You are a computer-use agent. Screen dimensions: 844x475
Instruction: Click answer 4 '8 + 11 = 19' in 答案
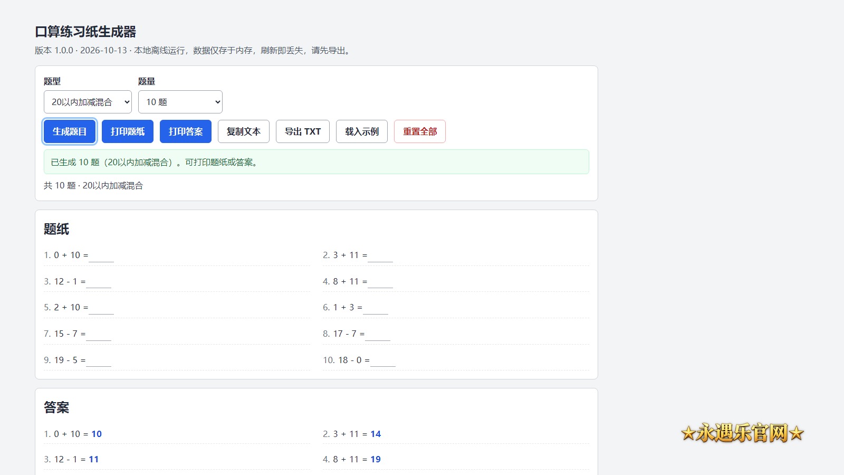456,459
